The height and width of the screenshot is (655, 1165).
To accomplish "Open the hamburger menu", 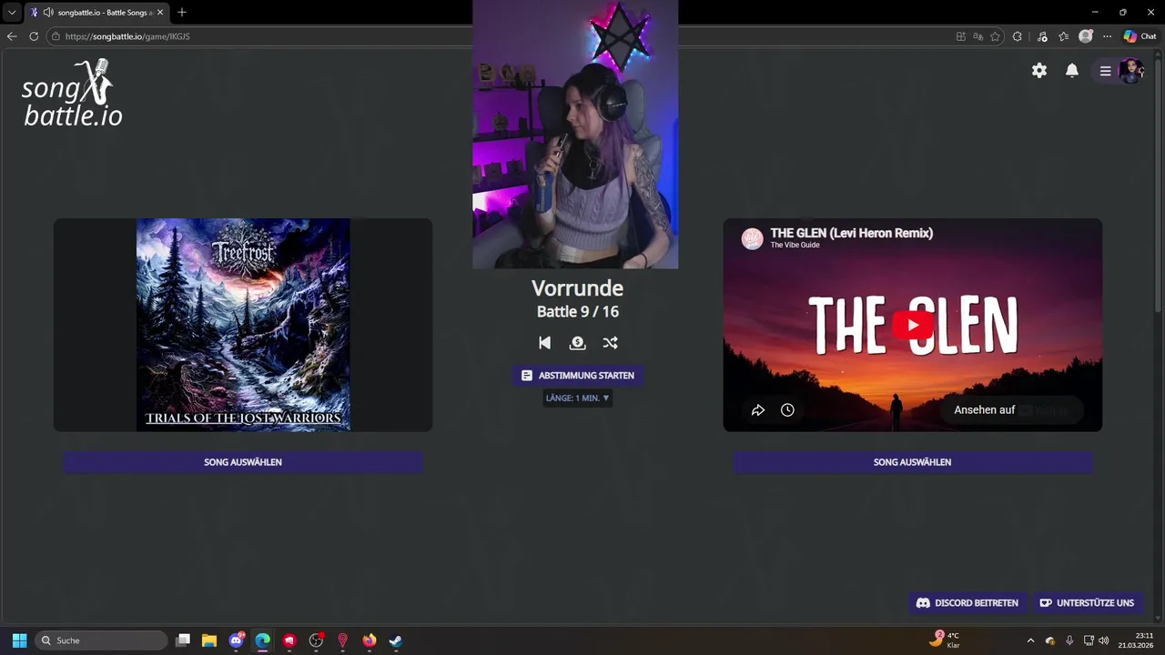I will (1105, 71).
